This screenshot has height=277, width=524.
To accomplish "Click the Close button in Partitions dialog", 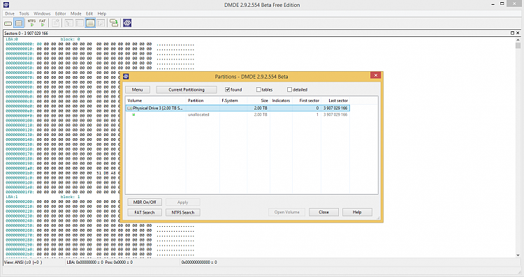I will 323,212.
